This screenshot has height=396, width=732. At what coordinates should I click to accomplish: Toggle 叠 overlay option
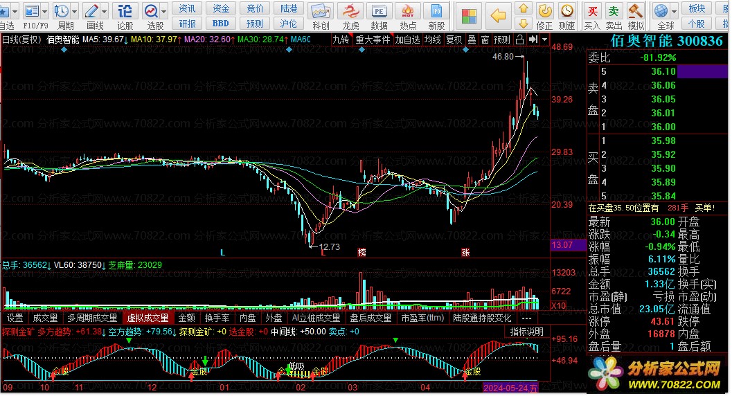472,39
